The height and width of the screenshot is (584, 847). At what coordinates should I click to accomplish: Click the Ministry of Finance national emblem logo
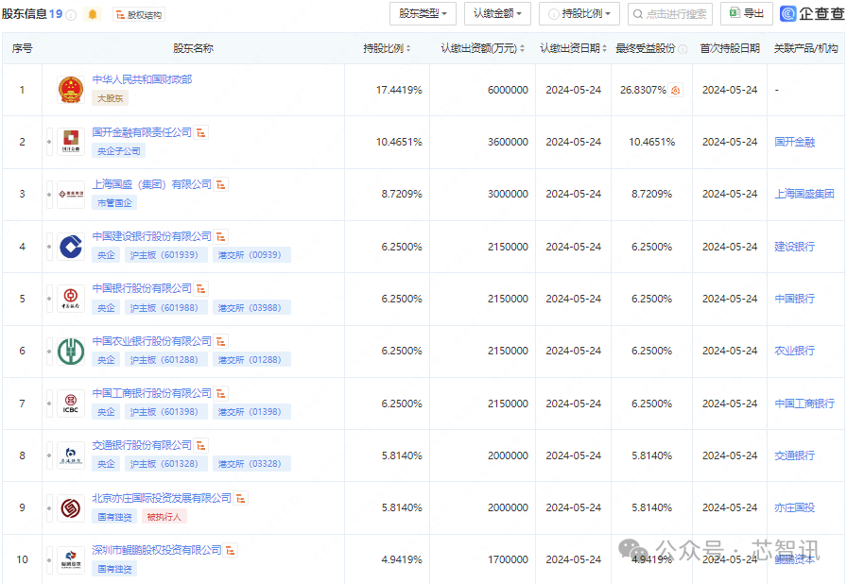pyautogui.click(x=70, y=89)
